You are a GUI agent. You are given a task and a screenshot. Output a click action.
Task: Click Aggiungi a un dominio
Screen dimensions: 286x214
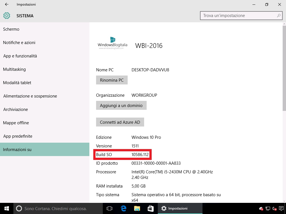[121, 106]
